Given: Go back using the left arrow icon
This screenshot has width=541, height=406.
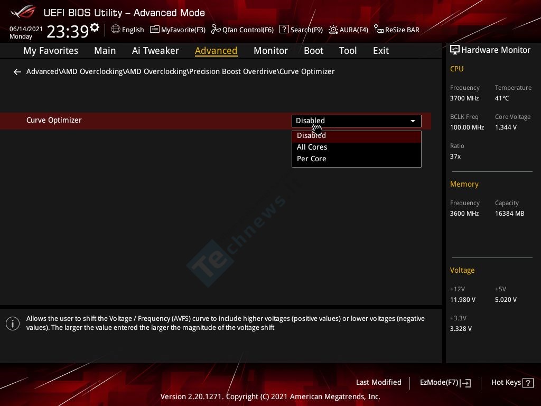Looking at the screenshot, I should click(x=17, y=72).
